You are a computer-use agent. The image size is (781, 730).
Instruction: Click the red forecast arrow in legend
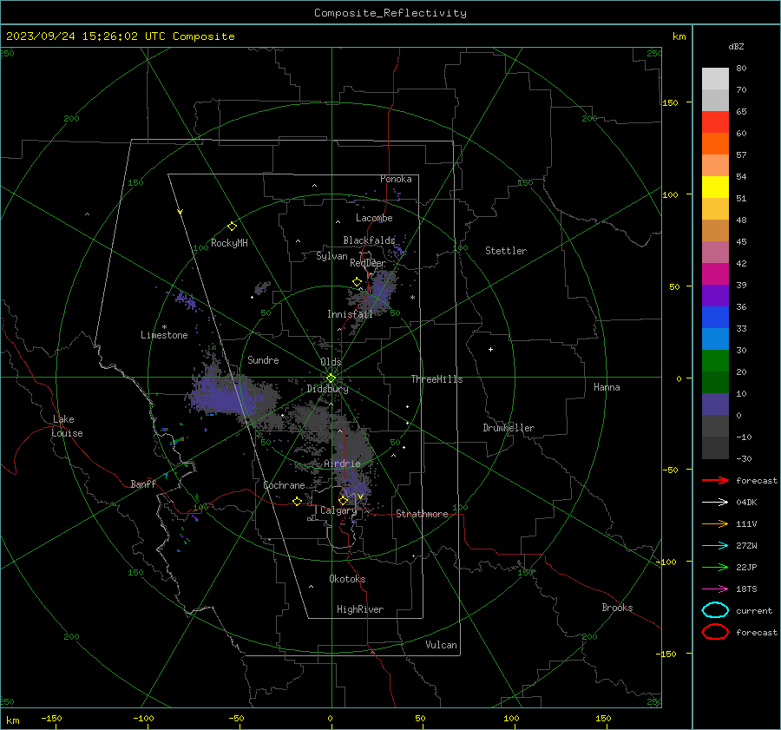click(715, 480)
